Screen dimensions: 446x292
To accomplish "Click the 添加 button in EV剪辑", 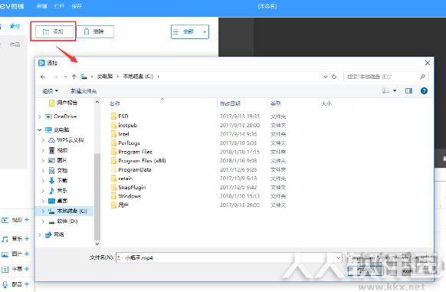I will [54, 31].
